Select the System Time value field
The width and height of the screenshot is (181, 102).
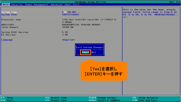click(69, 12)
